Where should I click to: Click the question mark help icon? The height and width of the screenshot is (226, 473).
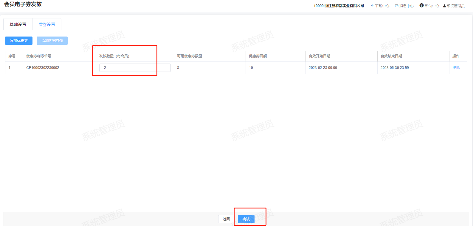click(x=421, y=5)
